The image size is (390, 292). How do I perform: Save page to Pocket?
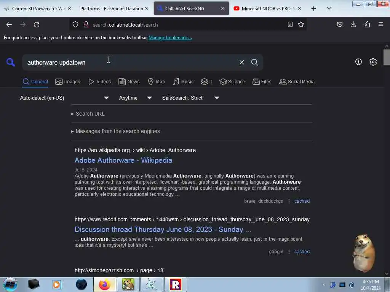(339, 24)
